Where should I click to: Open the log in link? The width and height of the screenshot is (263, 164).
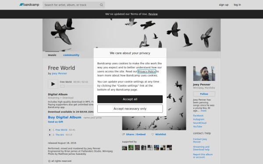(x=237, y=5)
